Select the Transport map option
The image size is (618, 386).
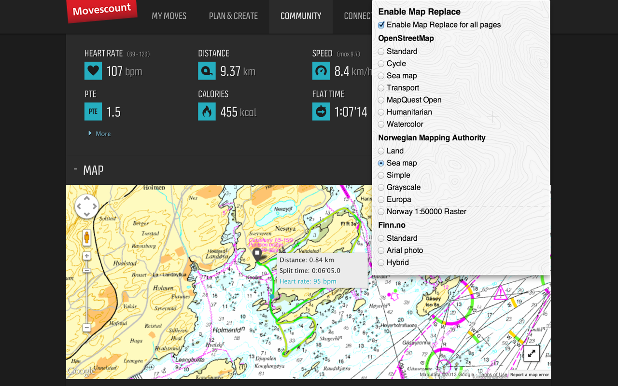pos(381,88)
